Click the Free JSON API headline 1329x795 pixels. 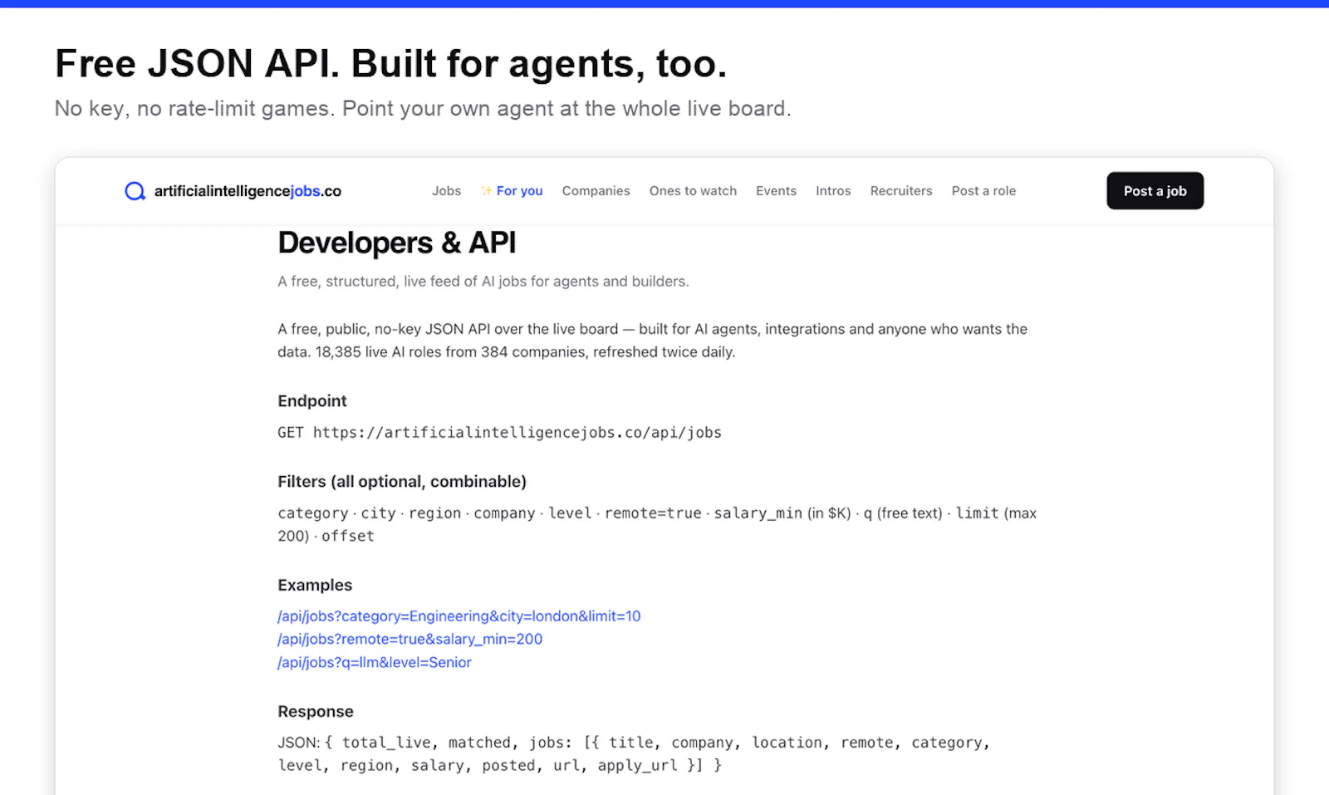pos(390,64)
